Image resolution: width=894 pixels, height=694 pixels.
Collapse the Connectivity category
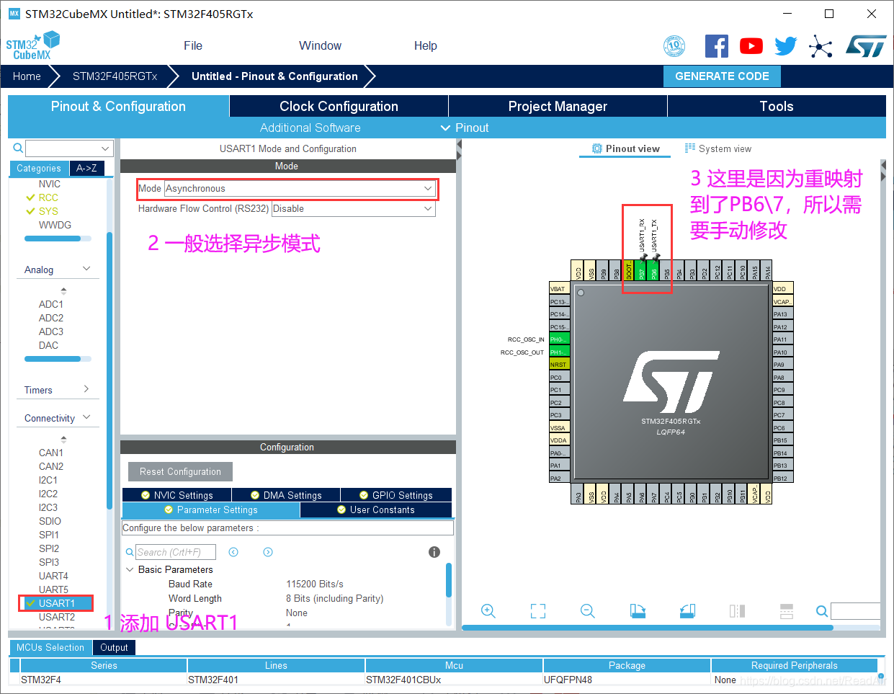tap(86, 417)
